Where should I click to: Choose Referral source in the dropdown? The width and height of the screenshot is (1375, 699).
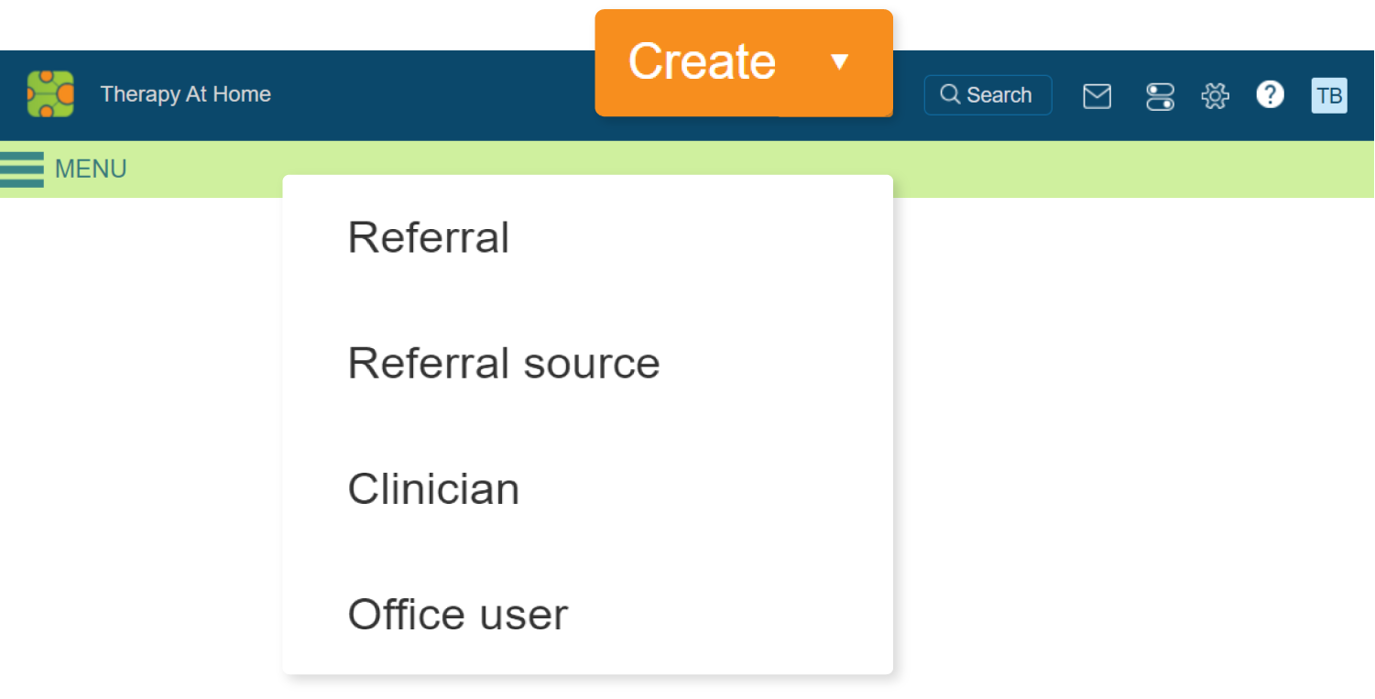click(x=503, y=363)
